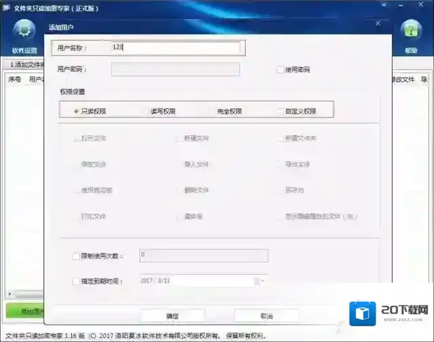Toggle the 另存为 permission checkbox

(280, 190)
